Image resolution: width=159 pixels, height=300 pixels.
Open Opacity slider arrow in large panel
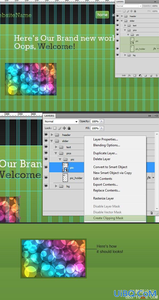(x=102, y=121)
